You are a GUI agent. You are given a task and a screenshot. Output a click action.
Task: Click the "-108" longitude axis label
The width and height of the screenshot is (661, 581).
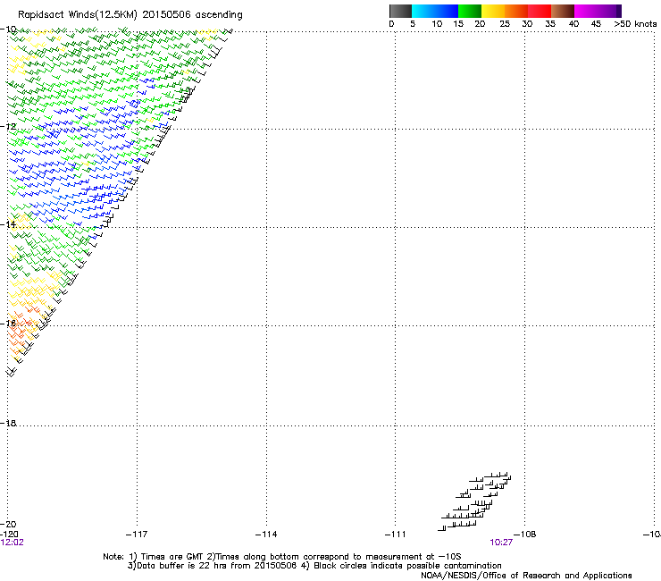(x=525, y=535)
